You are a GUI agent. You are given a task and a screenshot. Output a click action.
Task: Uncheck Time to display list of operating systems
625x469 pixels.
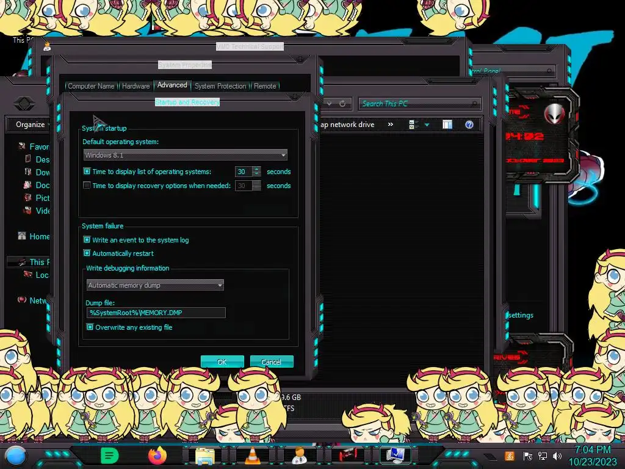87,172
